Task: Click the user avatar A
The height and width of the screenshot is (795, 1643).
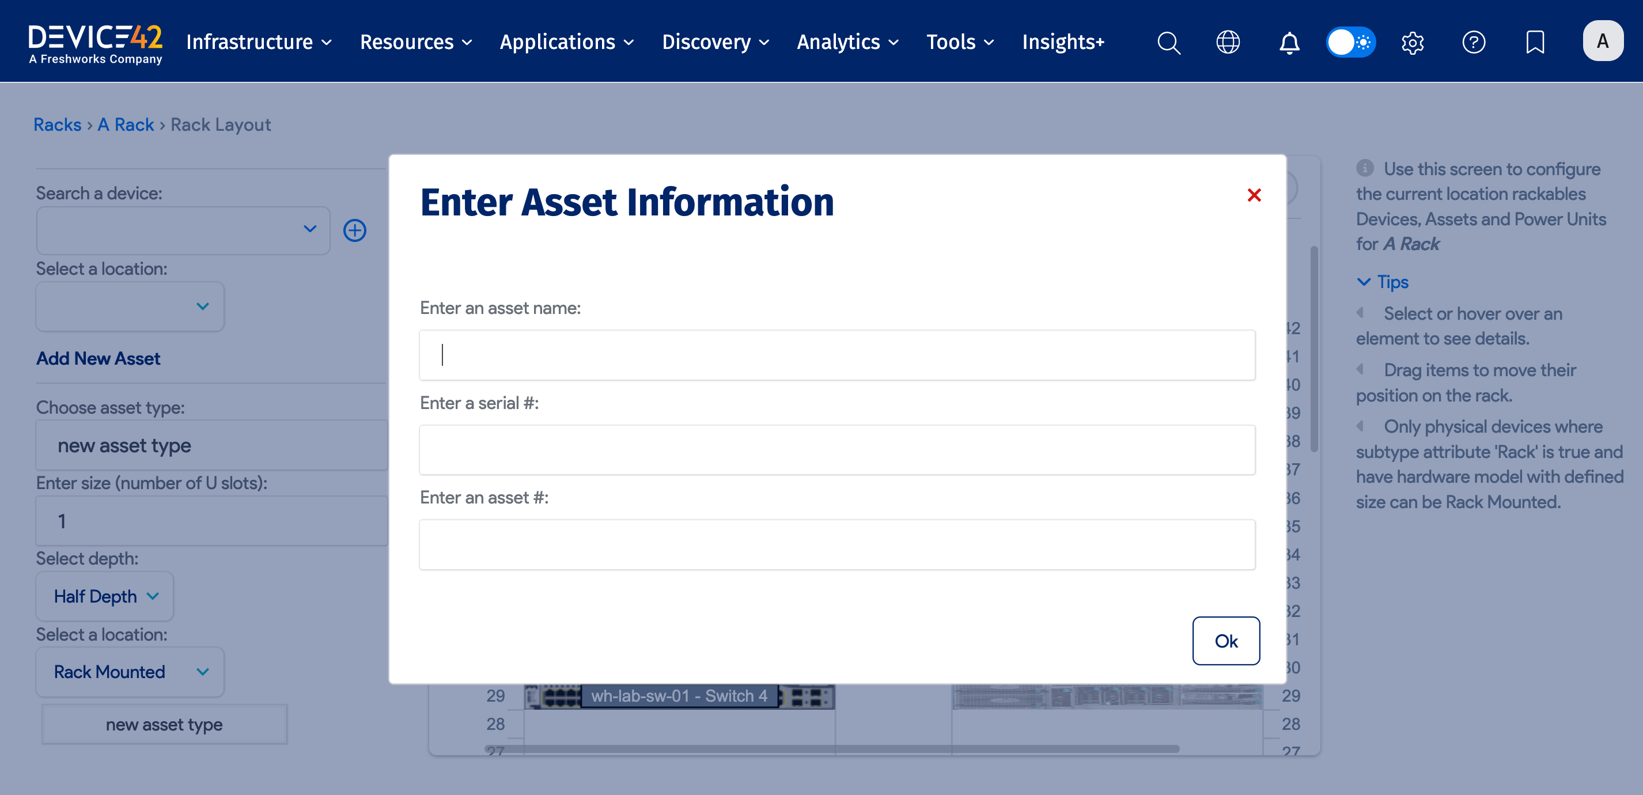Action: [1602, 41]
